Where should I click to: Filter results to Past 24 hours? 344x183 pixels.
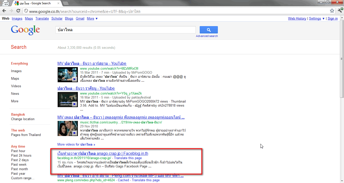[x=21, y=156]
